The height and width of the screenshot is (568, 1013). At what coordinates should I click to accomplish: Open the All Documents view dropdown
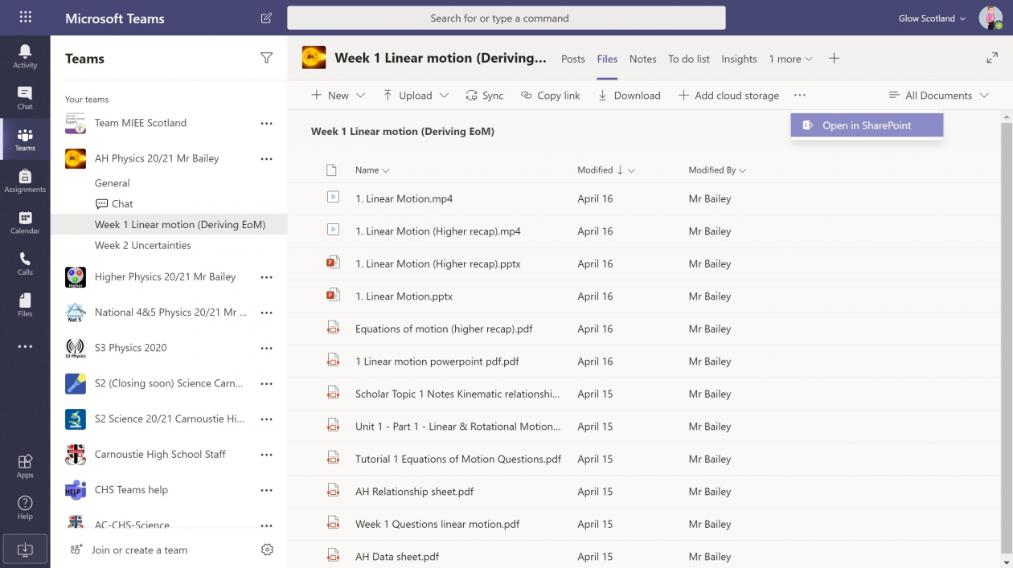click(x=939, y=95)
